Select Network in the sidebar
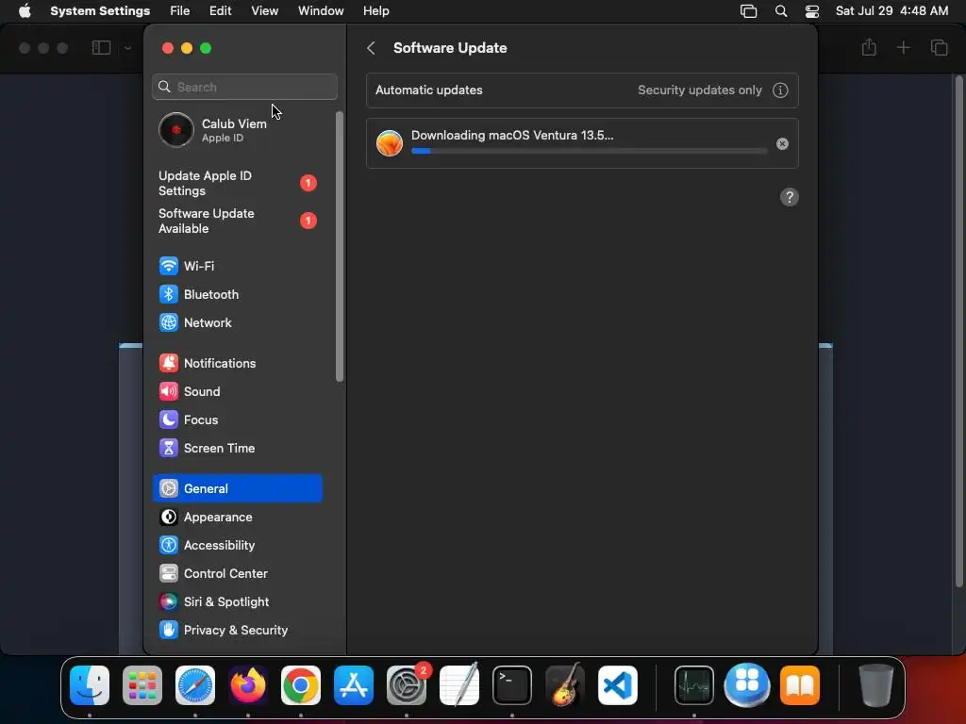 coord(237,322)
